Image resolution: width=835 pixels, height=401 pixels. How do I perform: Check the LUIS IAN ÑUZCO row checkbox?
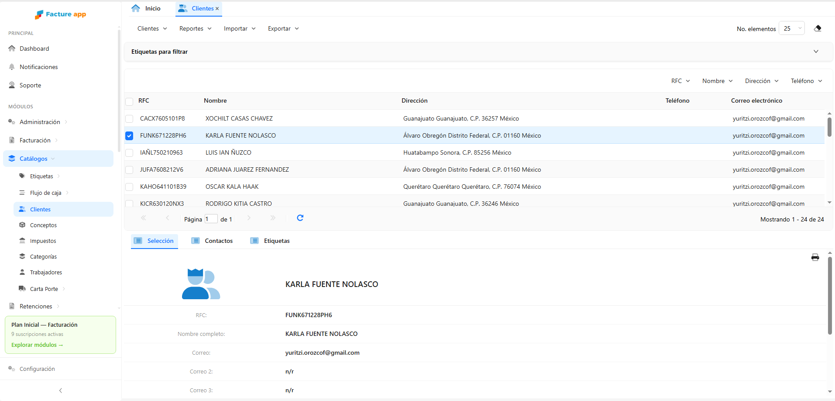[x=129, y=153]
